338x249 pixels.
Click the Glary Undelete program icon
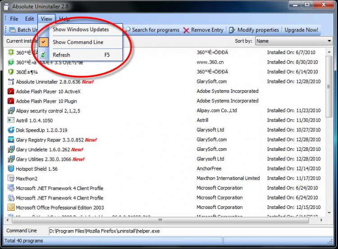11,149
